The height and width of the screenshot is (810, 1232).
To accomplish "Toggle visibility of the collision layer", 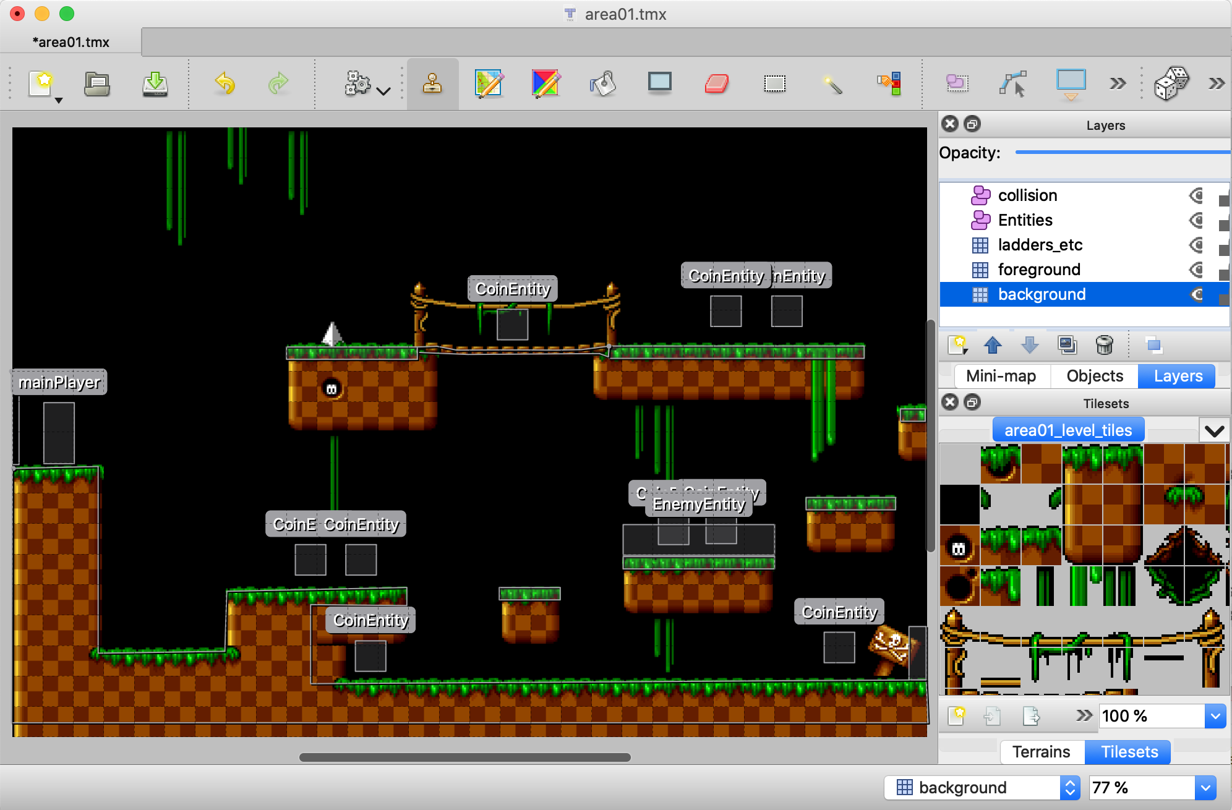I will [1197, 195].
